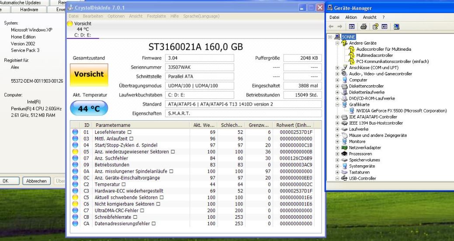Click warning icon beside PCI-Kommunikationscontroller

351,61
